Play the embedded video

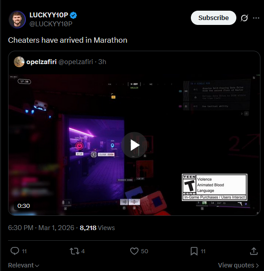pos(134,145)
